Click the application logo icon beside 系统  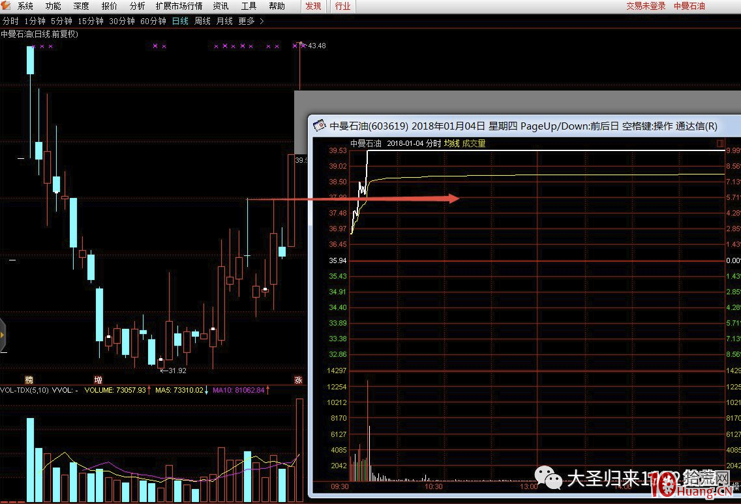coord(6,6)
